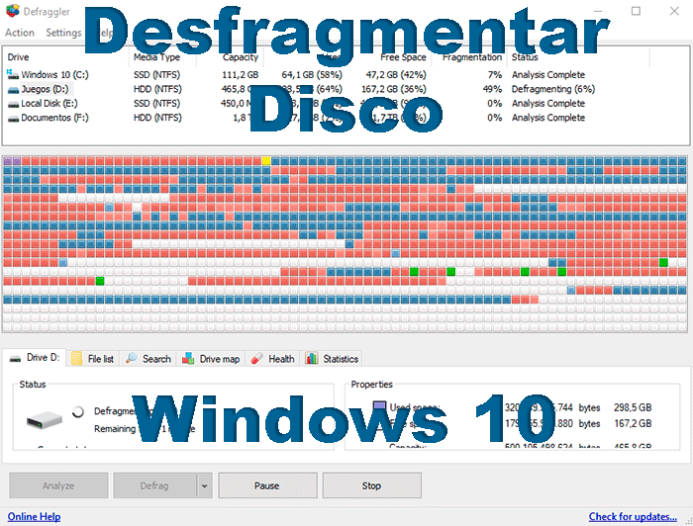The height and width of the screenshot is (526, 693).
Task: Select the Local Disk (E:) drive name
Action: [x=49, y=104]
